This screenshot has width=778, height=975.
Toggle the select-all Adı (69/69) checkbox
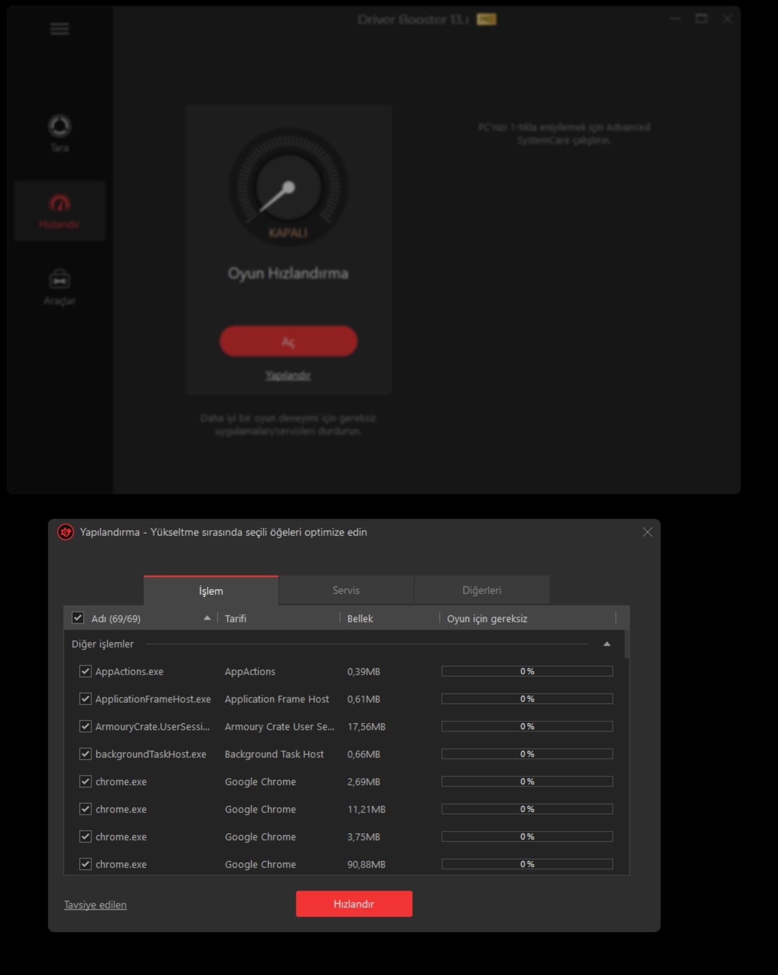[78, 618]
